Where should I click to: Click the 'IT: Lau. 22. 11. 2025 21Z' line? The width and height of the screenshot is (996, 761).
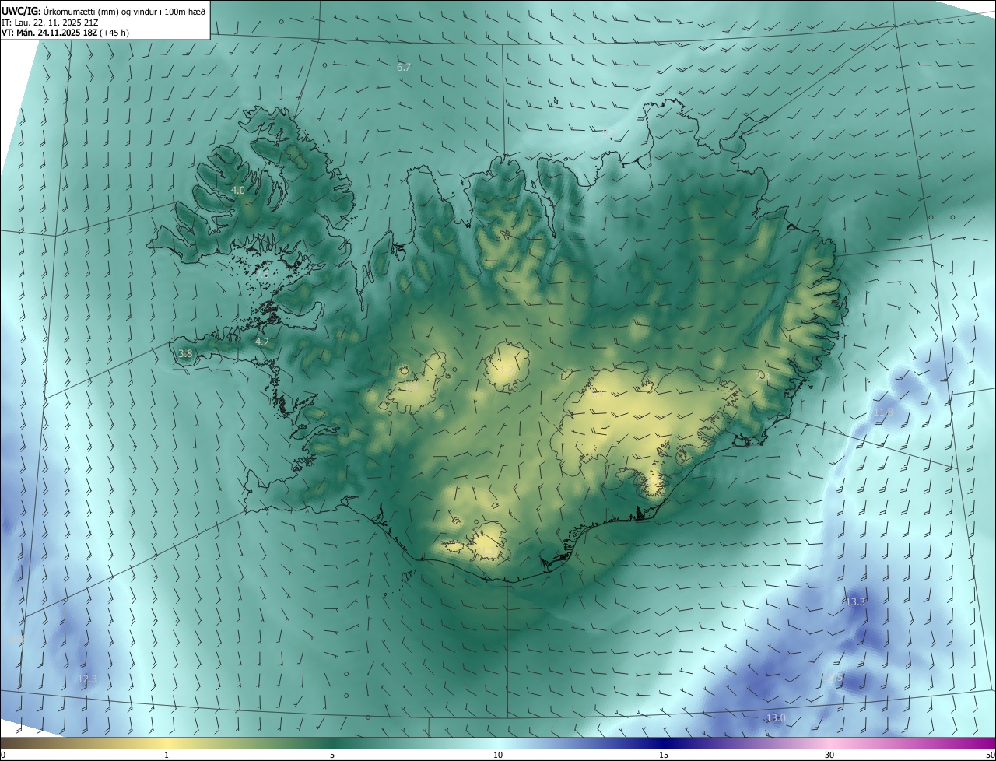[49, 22]
